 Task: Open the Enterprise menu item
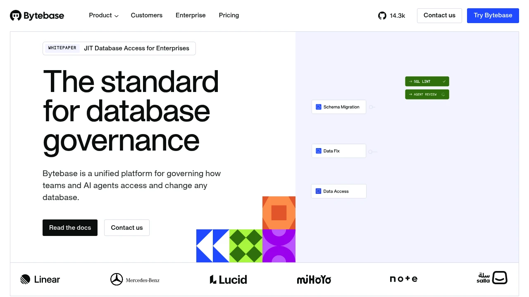191,15
